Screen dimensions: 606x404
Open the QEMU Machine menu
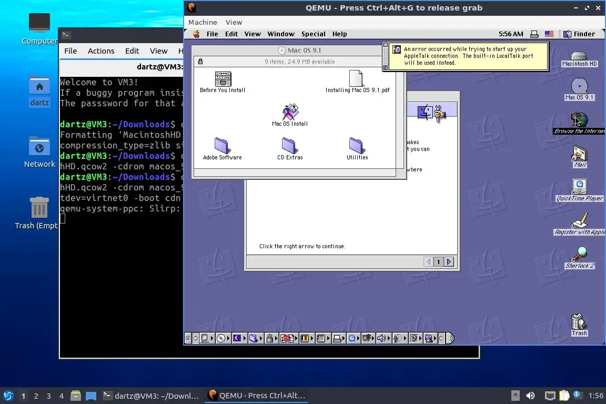click(203, 23)
